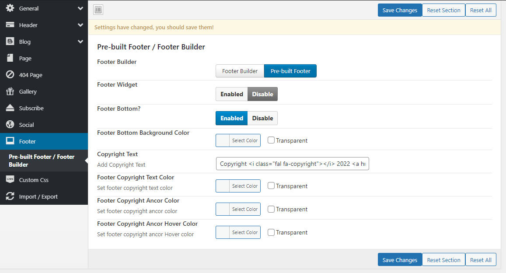Image resolution: width=506 pixels, height=273 pixels.
Task: Click the Blog icon in sidebar
Action: tap(10, 42)
